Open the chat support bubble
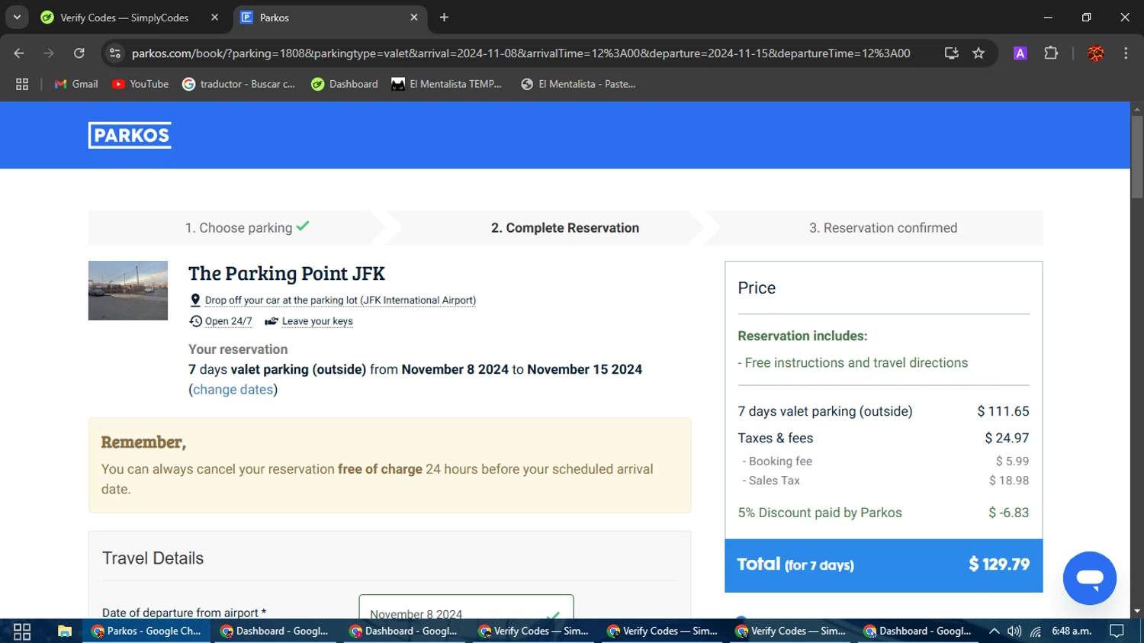1144x643 pixels. 1089,578
